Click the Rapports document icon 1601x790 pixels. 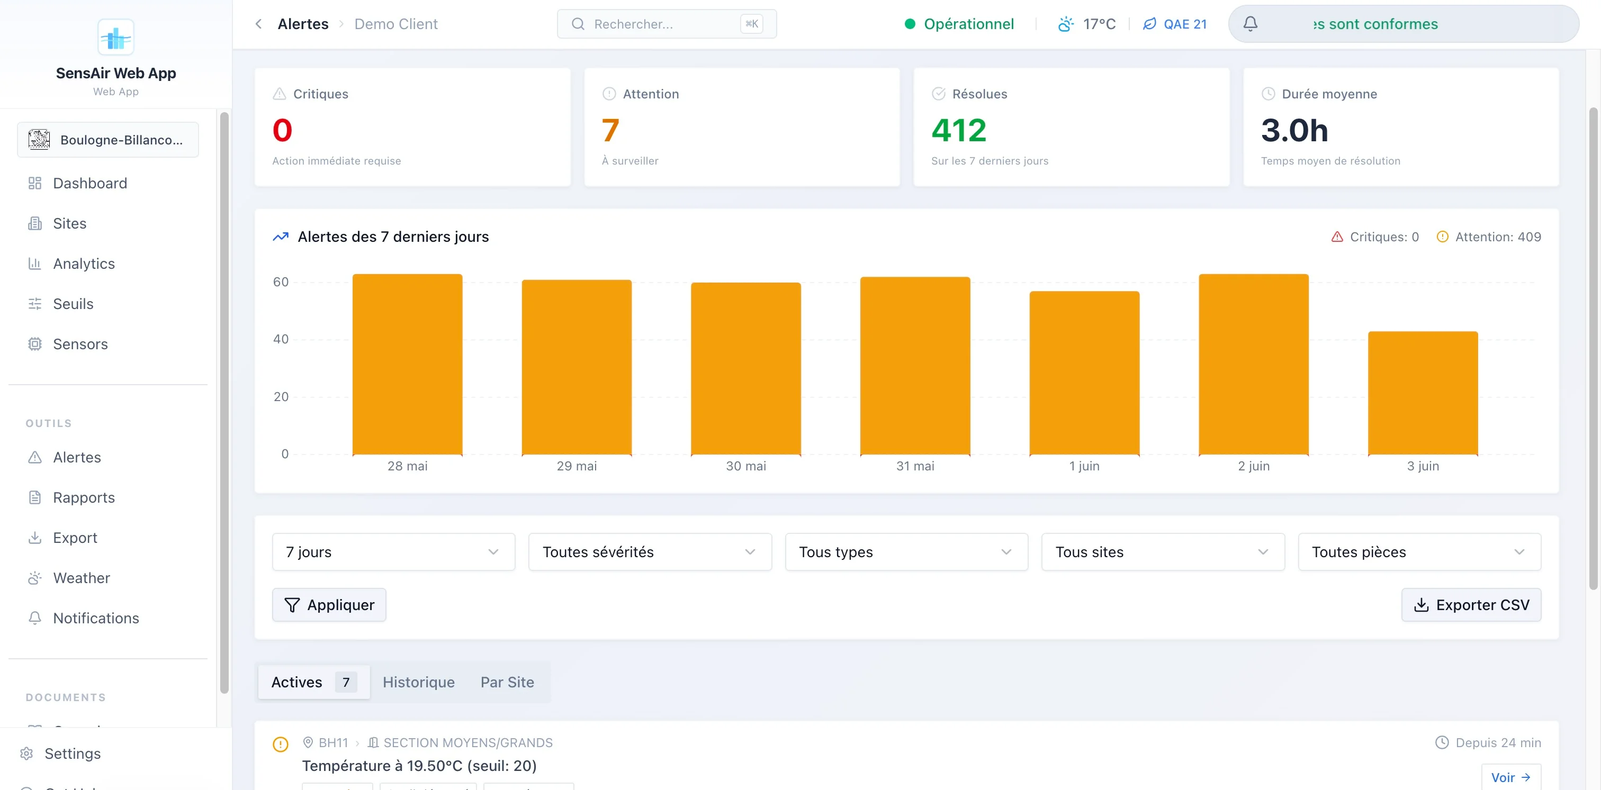(x=35, y=497)
